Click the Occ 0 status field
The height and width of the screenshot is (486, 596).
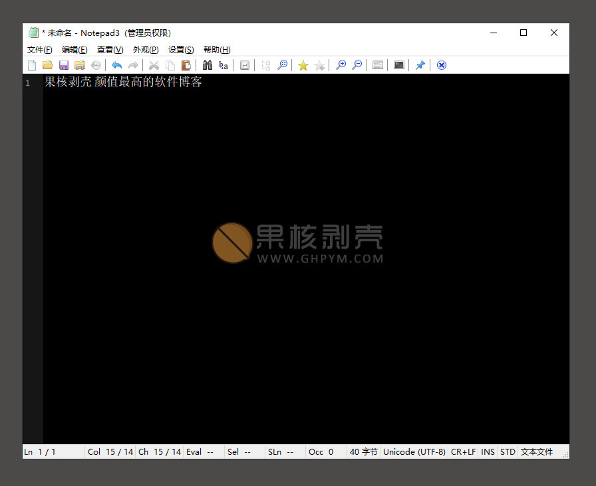click(326, 452)
